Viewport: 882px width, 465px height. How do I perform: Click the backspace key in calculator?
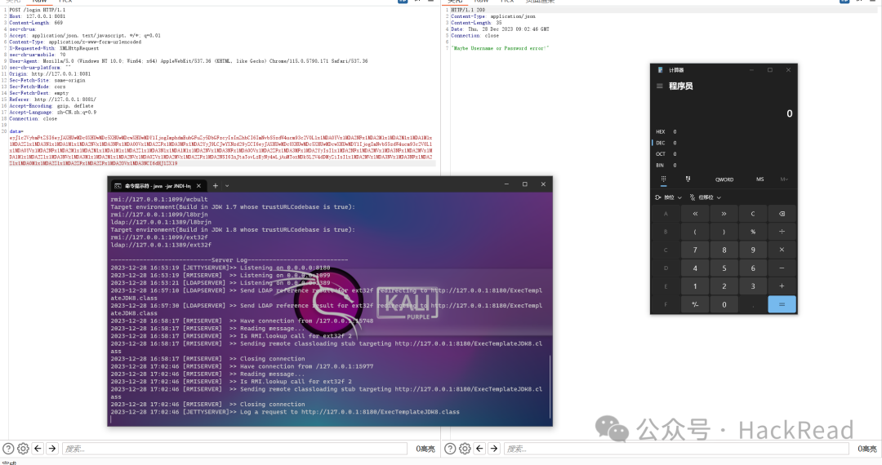[782, 214]
